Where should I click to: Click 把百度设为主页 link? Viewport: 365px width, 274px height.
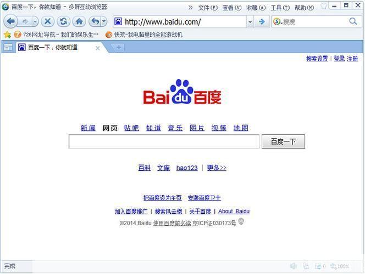click(163, 198)
